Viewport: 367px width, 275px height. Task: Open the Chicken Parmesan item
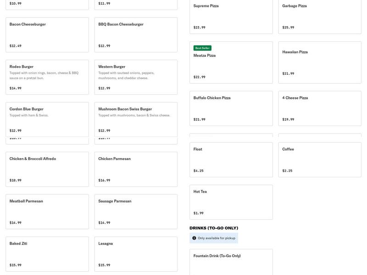point(136,169)
